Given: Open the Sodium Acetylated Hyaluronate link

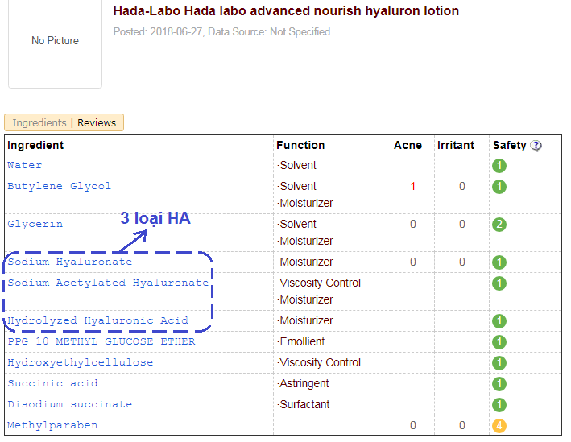Looking at the screenshot, I should click(108, 283).
